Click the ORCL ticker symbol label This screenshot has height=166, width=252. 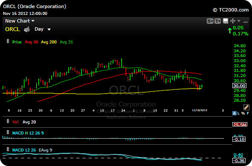12,29
